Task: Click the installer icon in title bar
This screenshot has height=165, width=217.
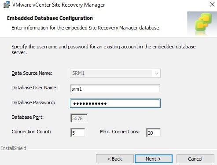Action: click(7, 4)
